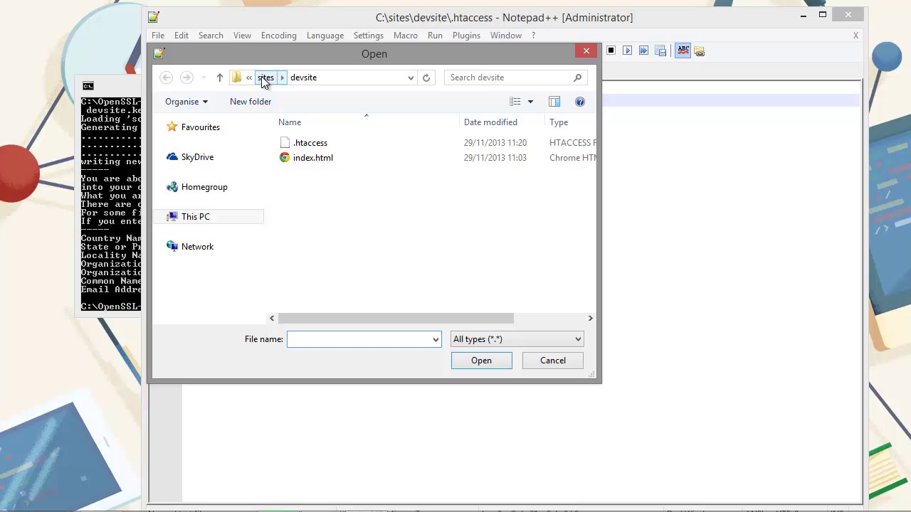Open the Encoding menu
This screenshot has width=911, height=512.
[279, 35]
